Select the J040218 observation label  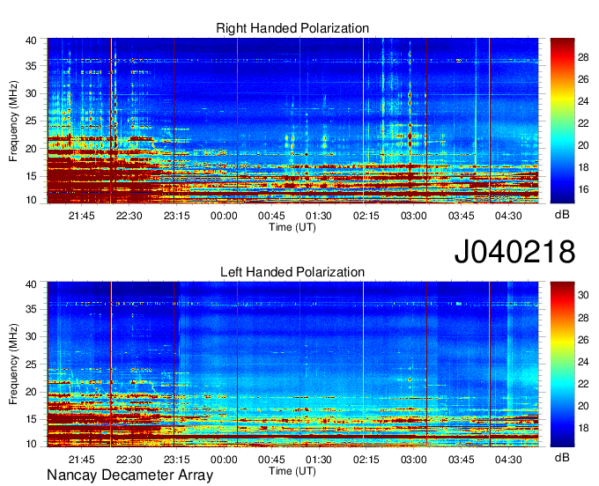coord(514,252)
